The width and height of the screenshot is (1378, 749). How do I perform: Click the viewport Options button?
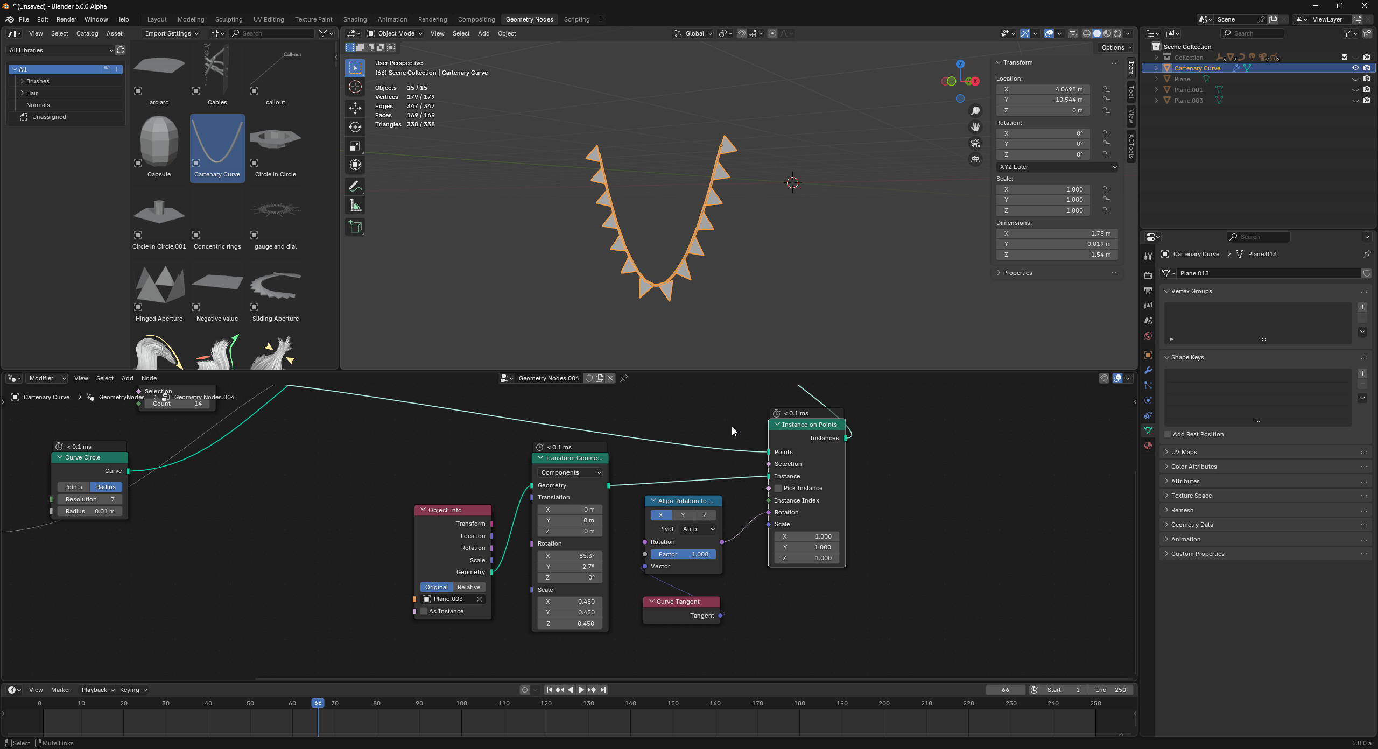pos(1116,47)
